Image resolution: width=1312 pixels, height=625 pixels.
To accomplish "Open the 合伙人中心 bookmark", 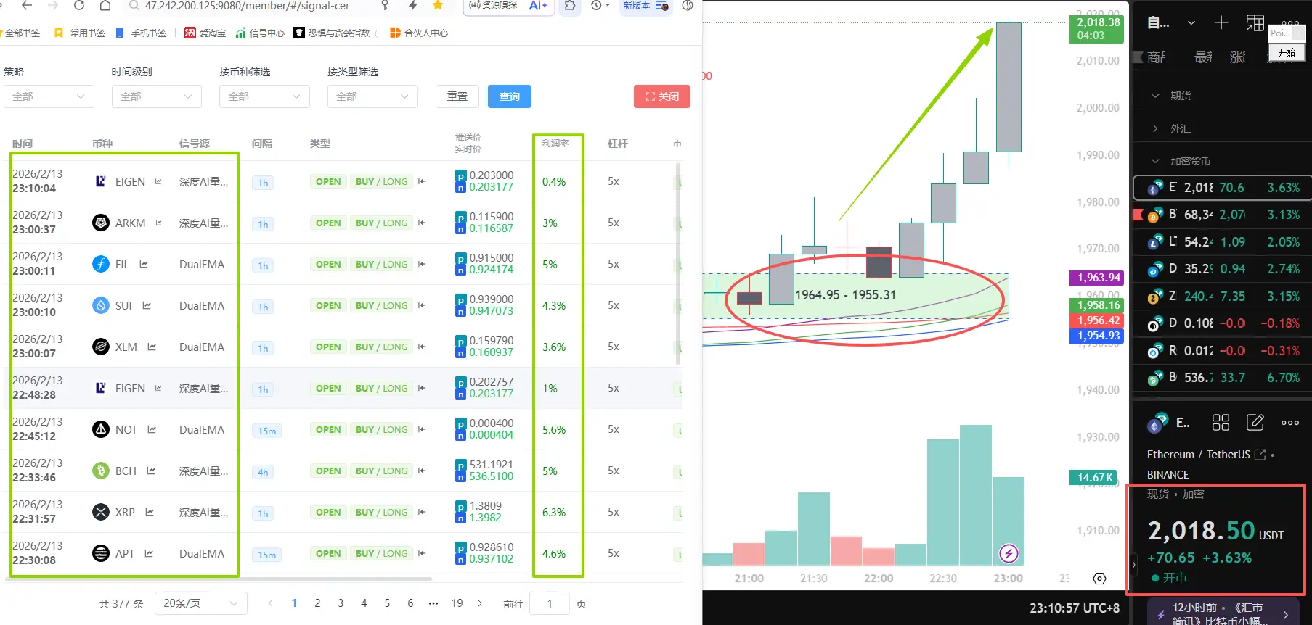I will [x=419, y=33].
